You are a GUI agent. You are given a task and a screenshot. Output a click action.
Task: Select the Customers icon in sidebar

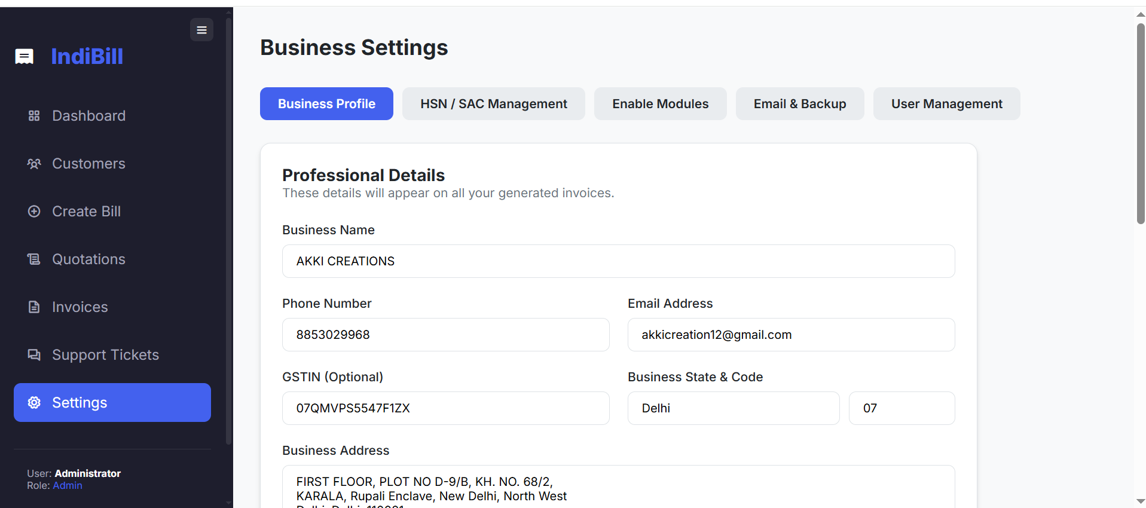pyautogui.click(x=34, y=163)
